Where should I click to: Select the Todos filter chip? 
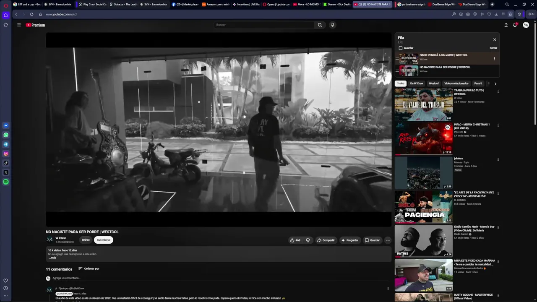tap(401, 83)
